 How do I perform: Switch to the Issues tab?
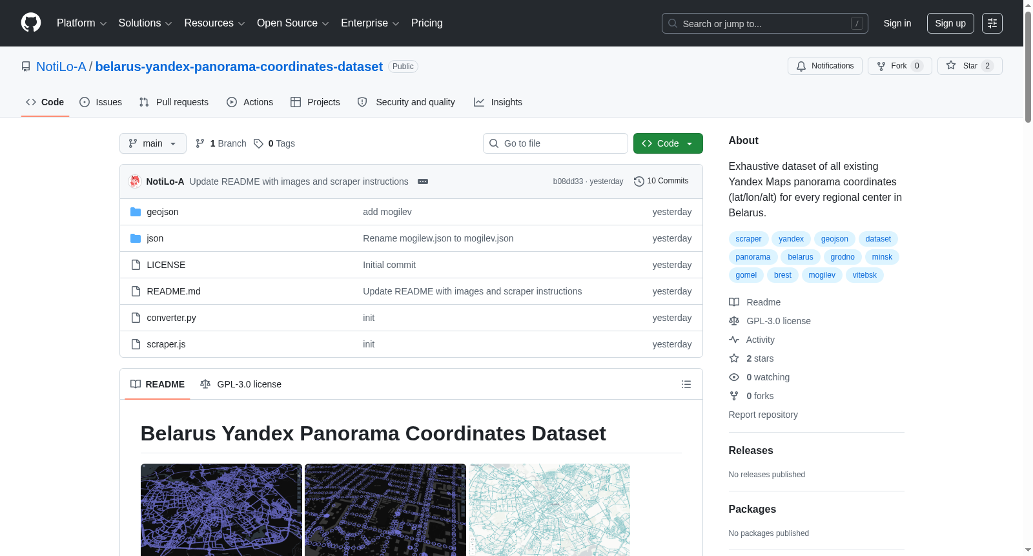click(101, 102)
